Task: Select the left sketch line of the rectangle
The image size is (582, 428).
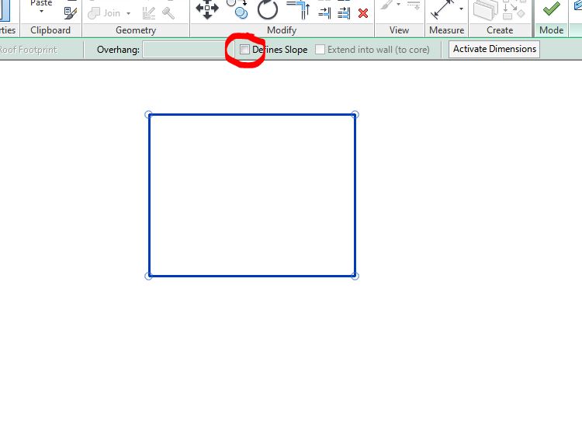Action: (x=149, y=195)
